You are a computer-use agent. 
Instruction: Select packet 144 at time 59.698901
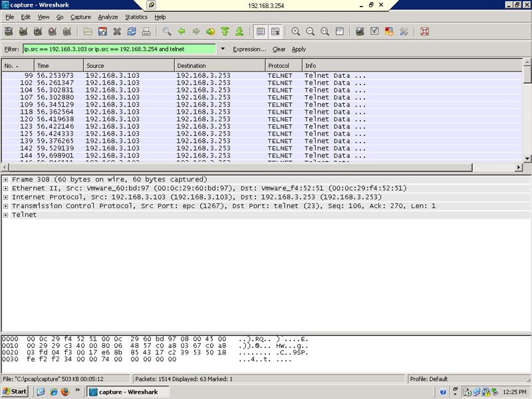(262, 156)
